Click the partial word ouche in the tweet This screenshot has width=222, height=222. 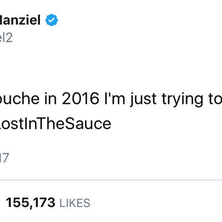click(19, 99)
